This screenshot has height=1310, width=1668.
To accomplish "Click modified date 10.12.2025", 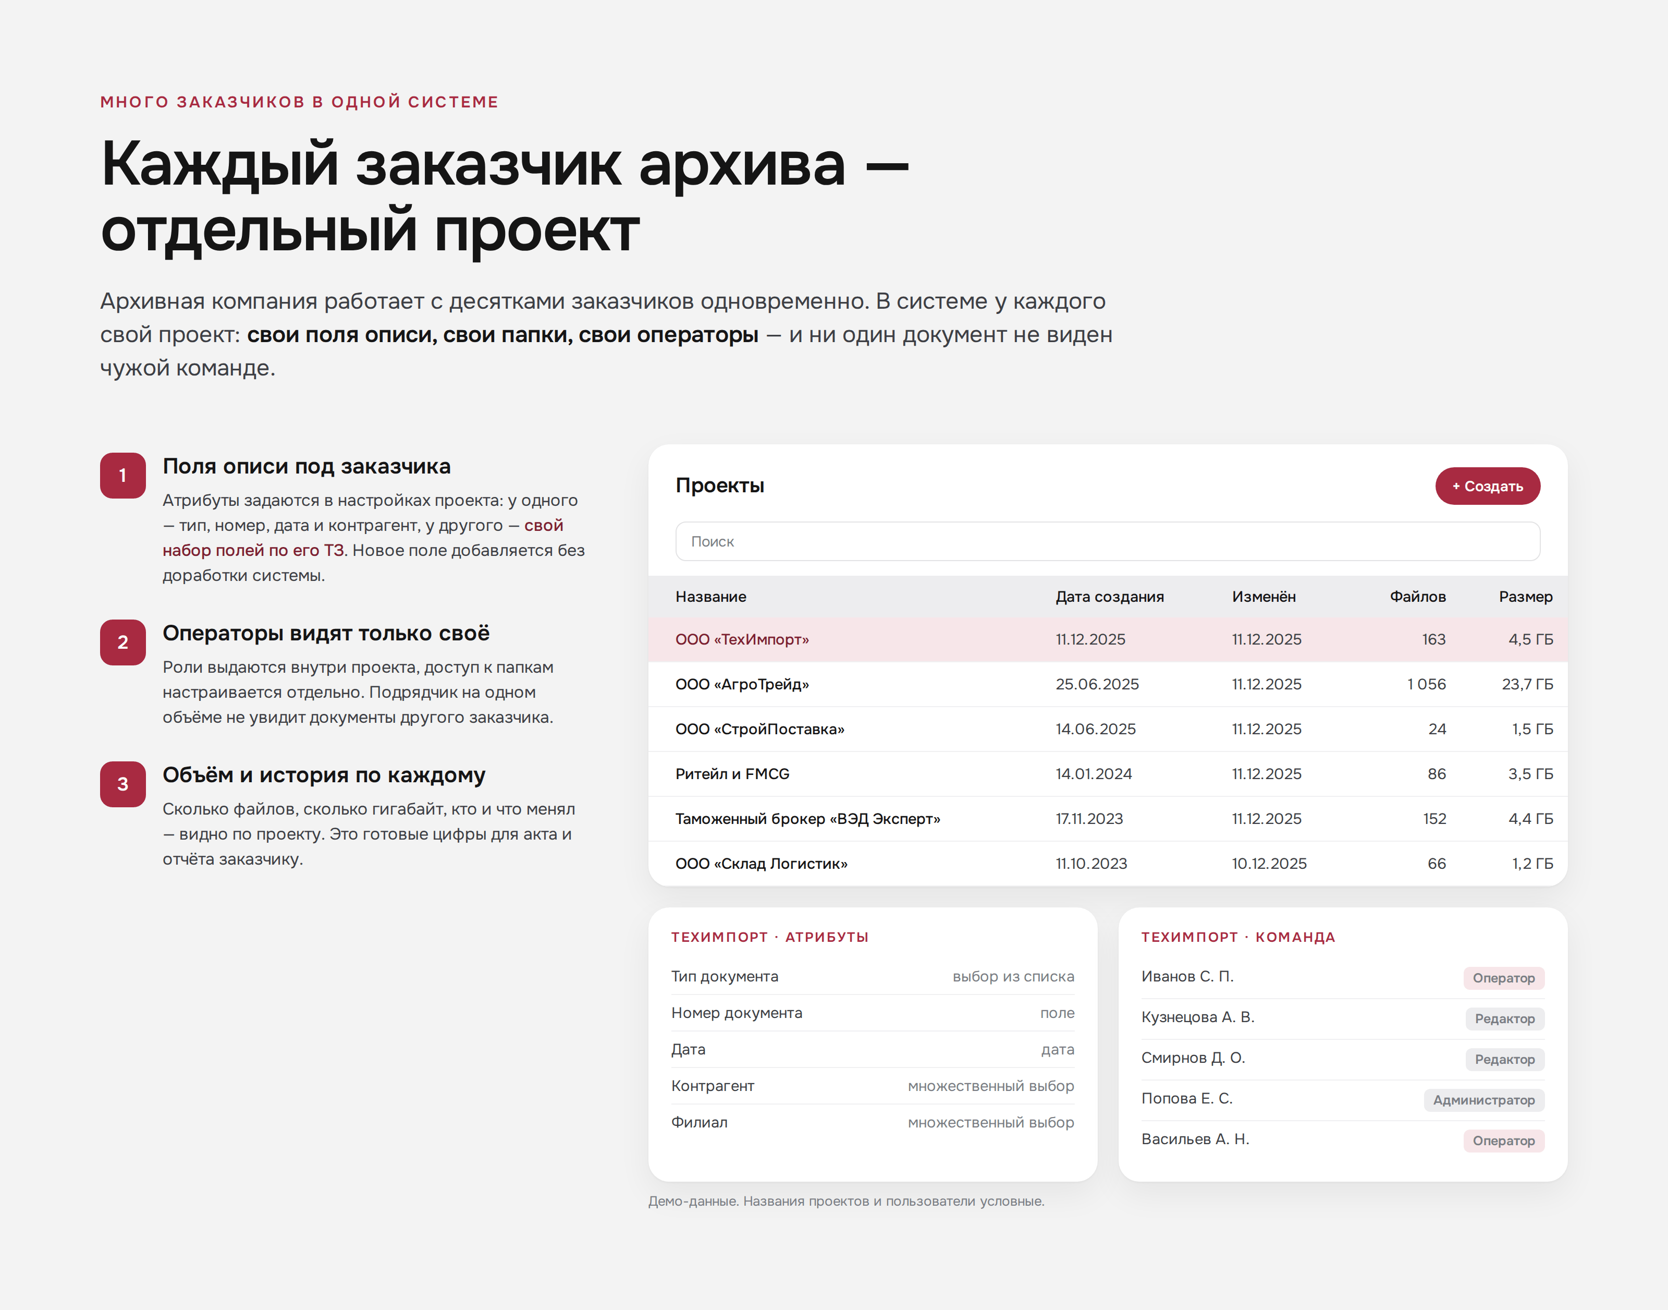I will pos(1269,864).
